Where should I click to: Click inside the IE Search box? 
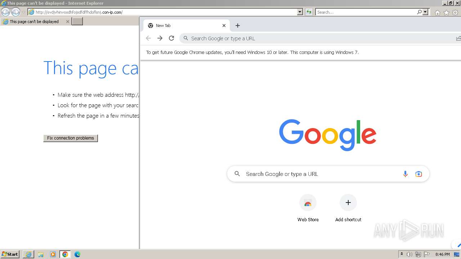pyautogui.click(x=366, y=12)
